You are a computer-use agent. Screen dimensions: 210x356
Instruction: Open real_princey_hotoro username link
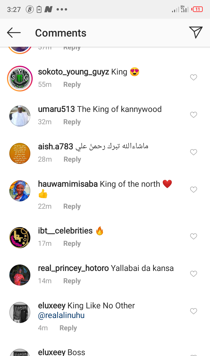[73, 268]
